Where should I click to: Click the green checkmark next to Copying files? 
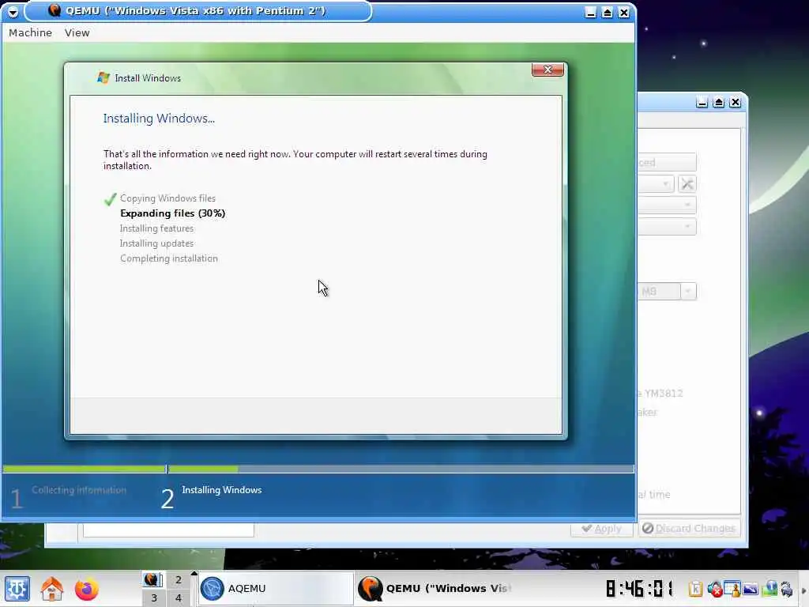point(110,199)
